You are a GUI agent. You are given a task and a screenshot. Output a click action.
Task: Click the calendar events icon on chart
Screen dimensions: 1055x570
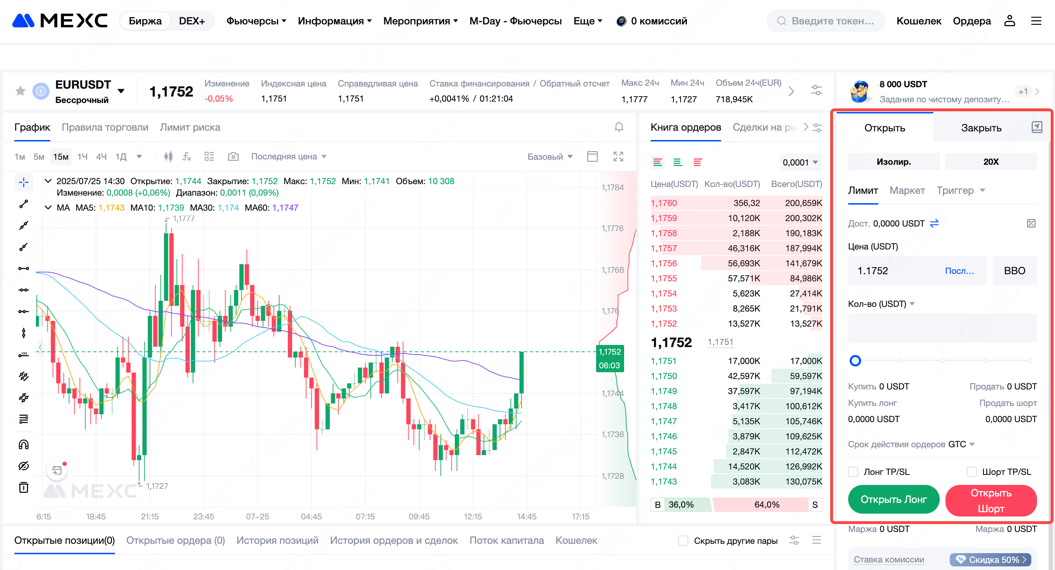click(x=57, y=470)
